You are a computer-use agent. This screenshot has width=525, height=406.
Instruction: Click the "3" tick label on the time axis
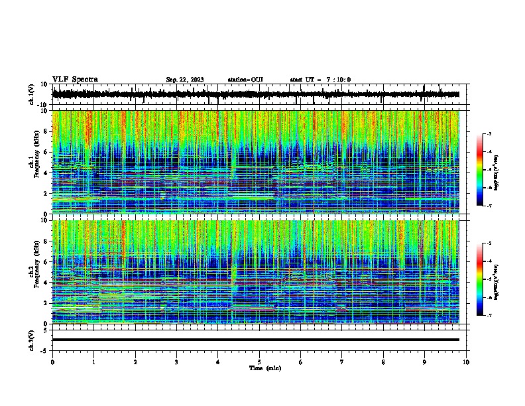click(x=176, y=362)
